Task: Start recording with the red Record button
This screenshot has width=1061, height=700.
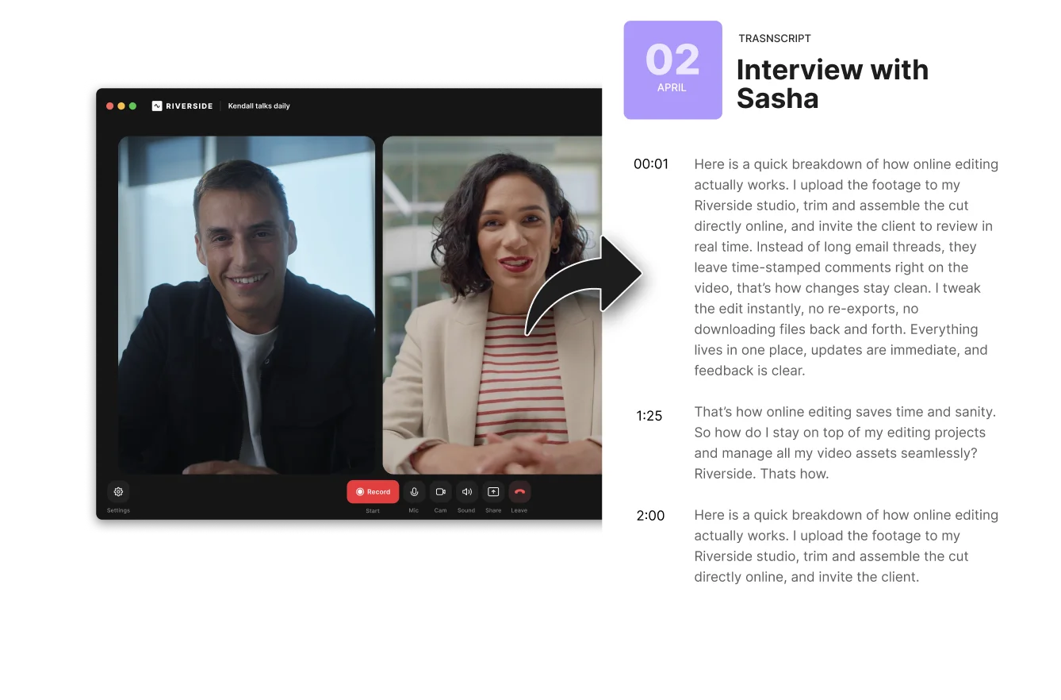Action: coord(373,492)
